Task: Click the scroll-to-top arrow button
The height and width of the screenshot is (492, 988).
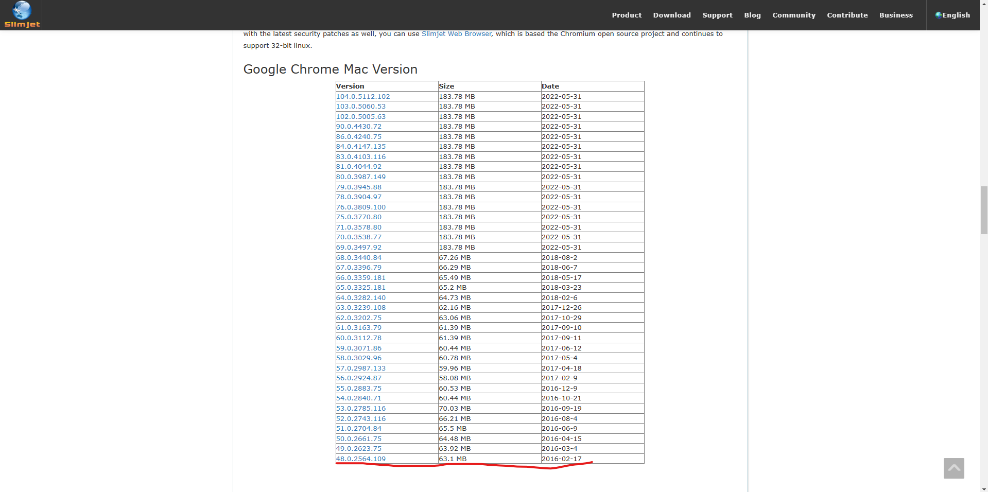Action: tap(954, 468)
